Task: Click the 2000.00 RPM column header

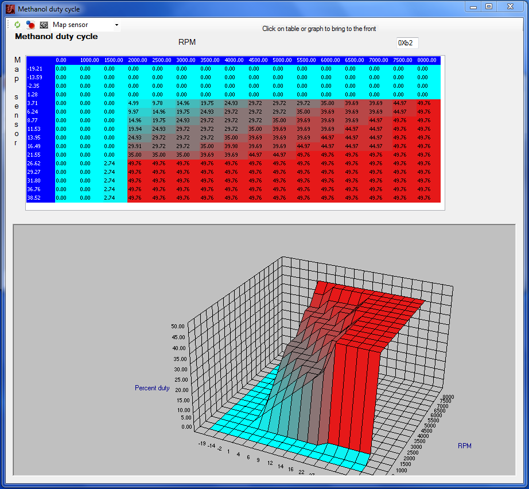Action: click(x=138, y=60)
